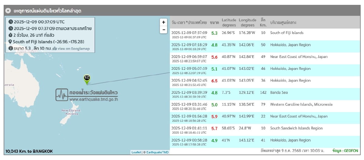Click the magnitude 5.9 red value

click(214, 117)
